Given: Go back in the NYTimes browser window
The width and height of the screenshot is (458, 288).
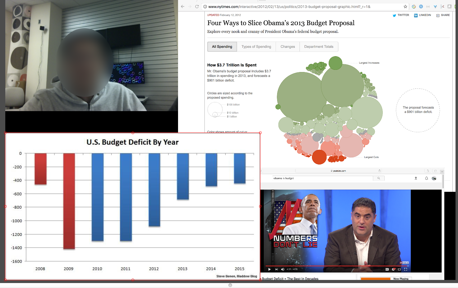Looking at the screenshot, I should click(183, 7).
